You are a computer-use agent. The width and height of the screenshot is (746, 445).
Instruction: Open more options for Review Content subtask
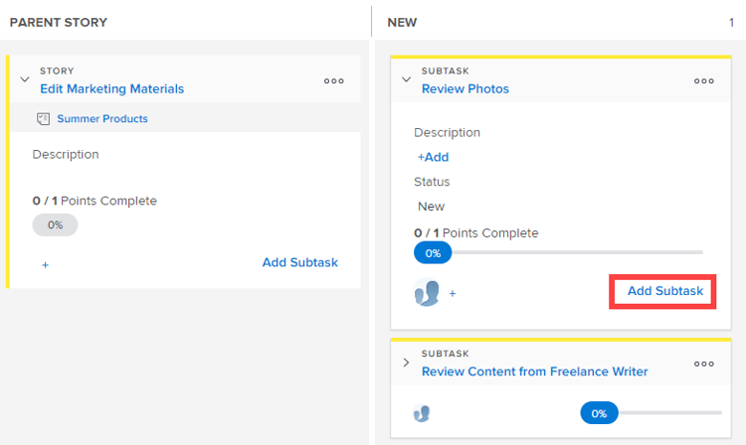[x=704, y=364]
